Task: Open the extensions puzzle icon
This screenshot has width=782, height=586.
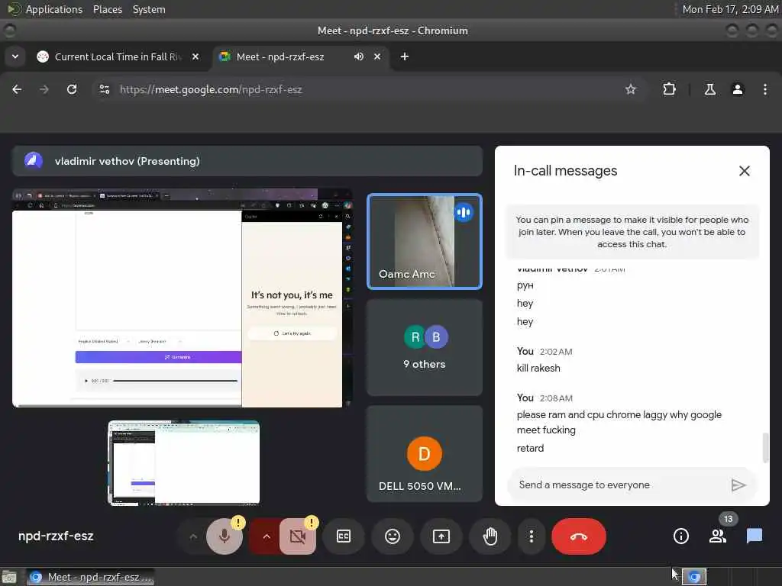Action: 669,89
